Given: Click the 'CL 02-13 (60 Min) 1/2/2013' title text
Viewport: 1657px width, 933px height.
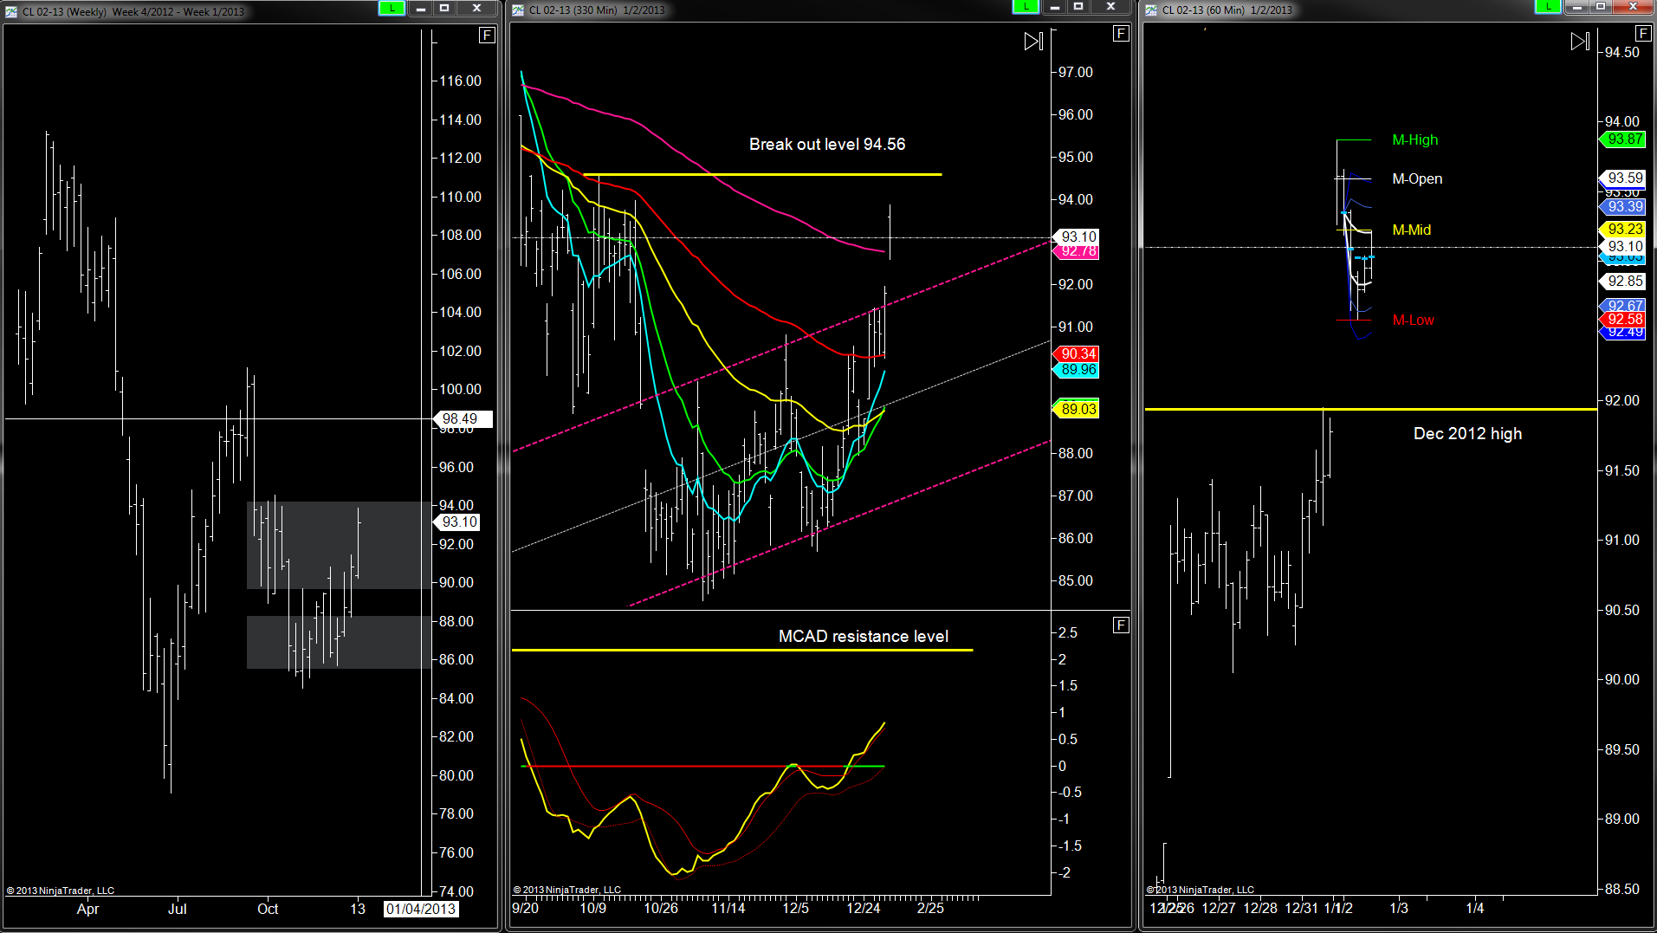Looking at the screenshot, I should pos(1227,10).
